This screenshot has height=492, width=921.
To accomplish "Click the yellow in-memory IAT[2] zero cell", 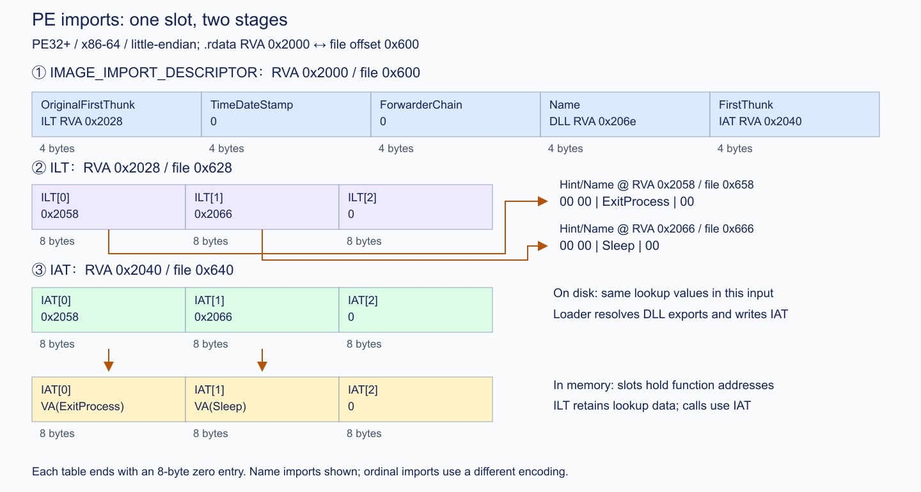I will (x=416, y=399).
